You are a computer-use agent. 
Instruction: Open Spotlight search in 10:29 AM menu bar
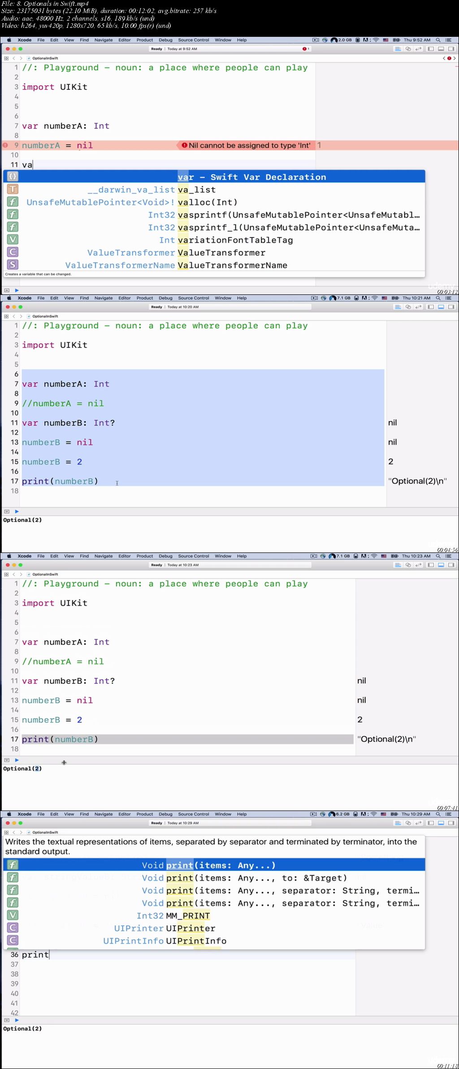[438, 814]
